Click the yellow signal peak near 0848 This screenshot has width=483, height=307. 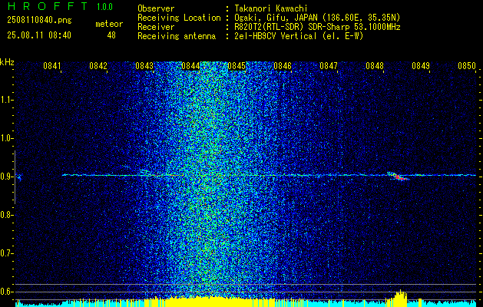[x=400, y=298]
